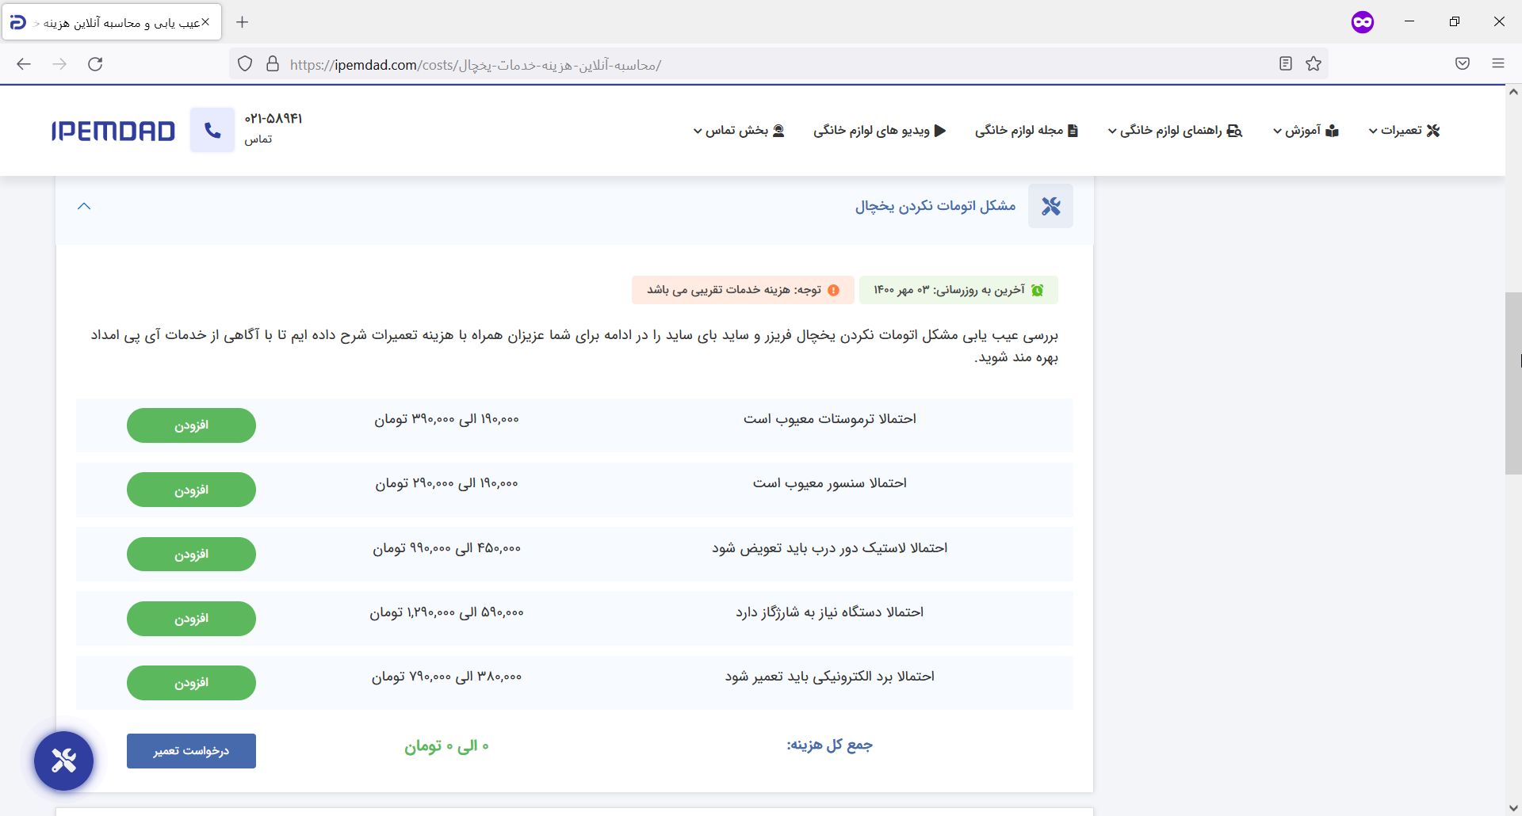Click the purple private browsing mask icon

1363,22
